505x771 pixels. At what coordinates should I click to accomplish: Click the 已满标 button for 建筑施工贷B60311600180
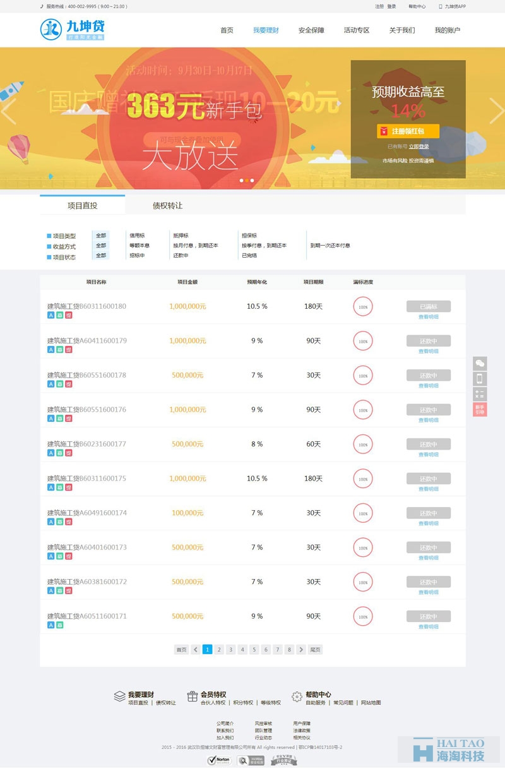tap(429, 306)
